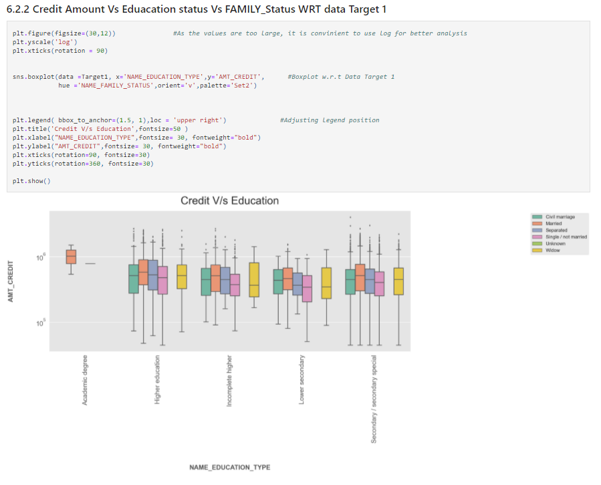Click the 10^5 y-axis tick label
This screenshot has width=601, height=485.
point(41,323)
